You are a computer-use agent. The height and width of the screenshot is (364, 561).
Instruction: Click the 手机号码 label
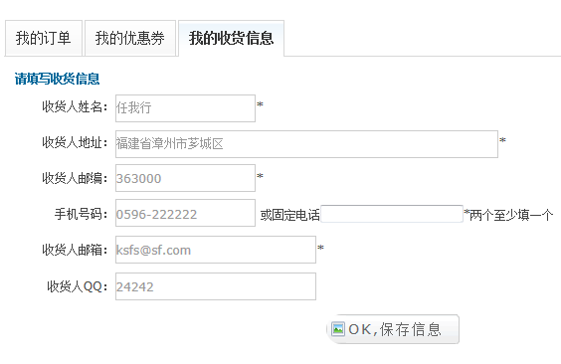(x=81, y=214)
